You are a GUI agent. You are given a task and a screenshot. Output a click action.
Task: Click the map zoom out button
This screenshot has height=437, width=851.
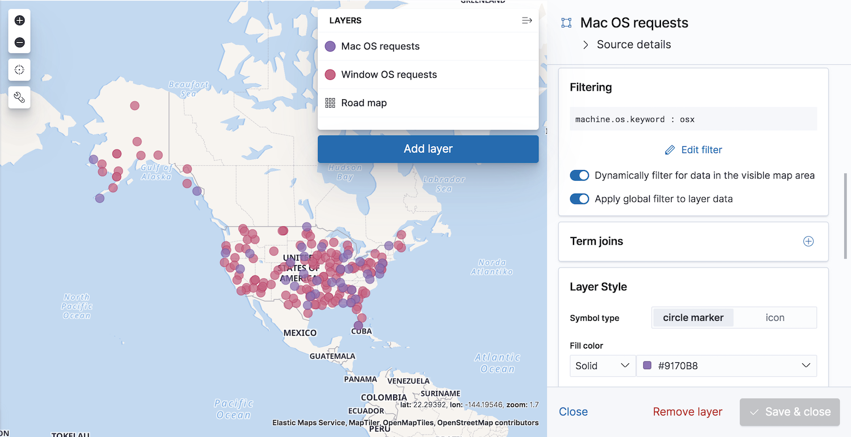pyautogui.click(x=19, y=43)
